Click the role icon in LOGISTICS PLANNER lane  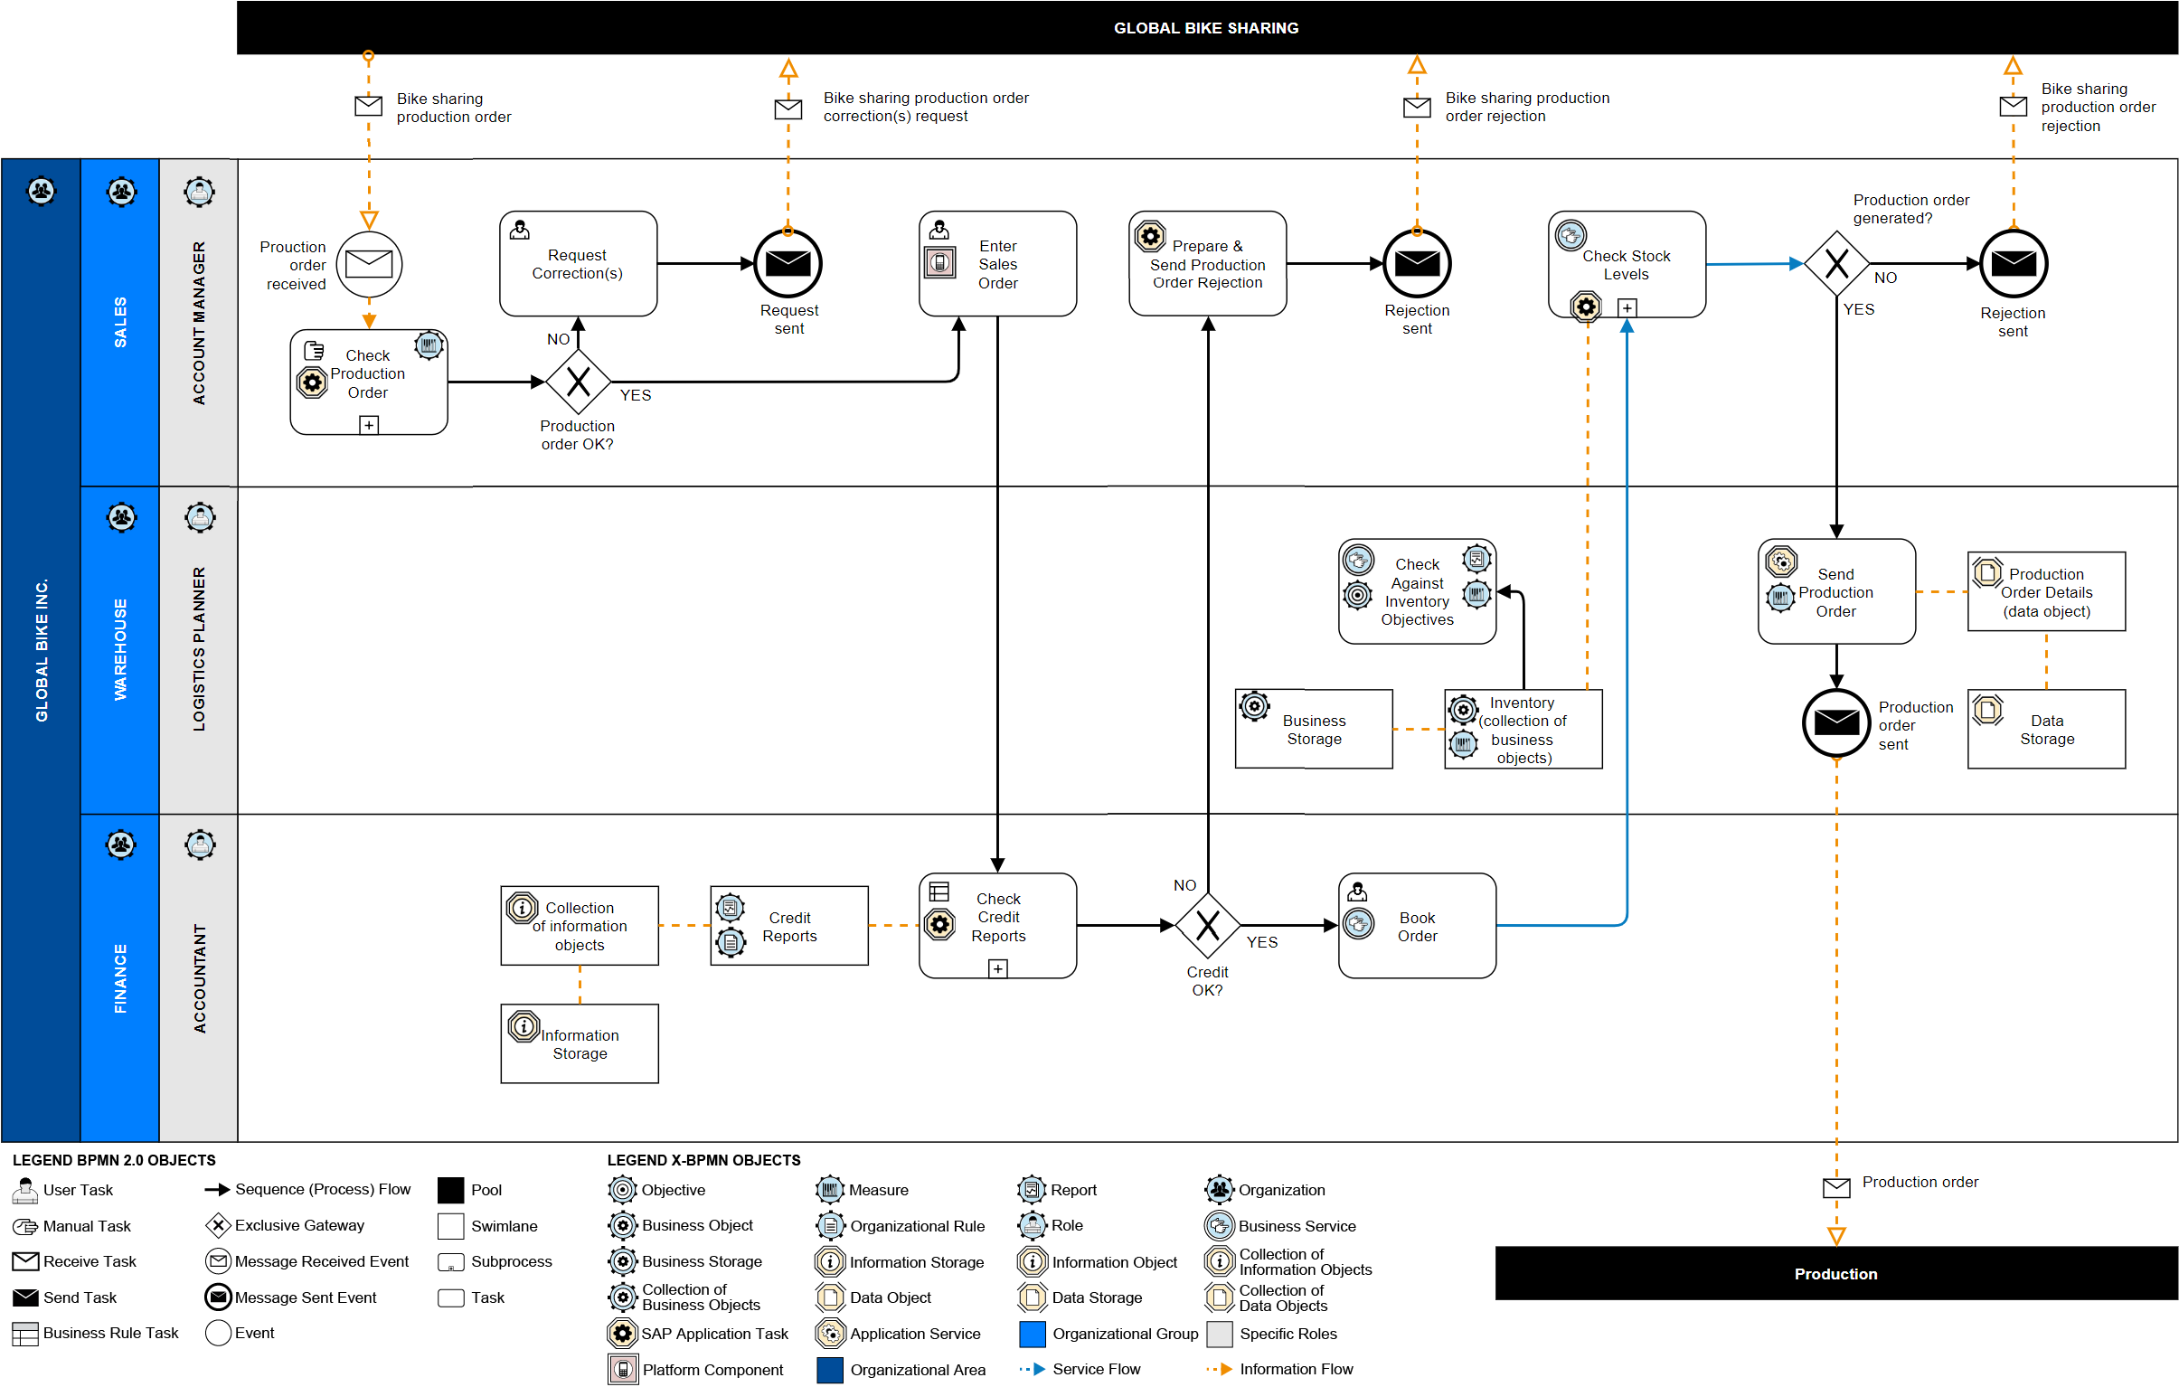(x=200, y=517)
